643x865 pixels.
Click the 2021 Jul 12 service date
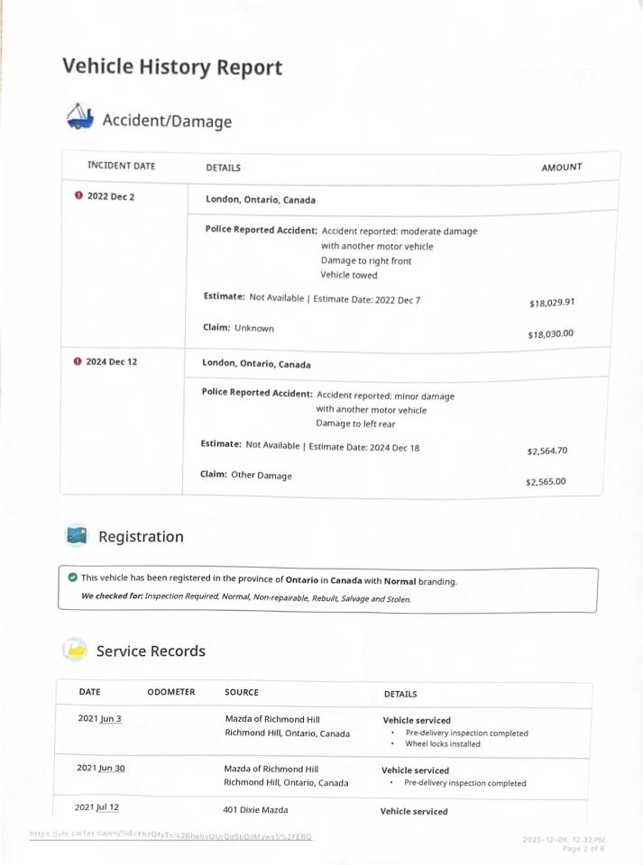(96, 807)
